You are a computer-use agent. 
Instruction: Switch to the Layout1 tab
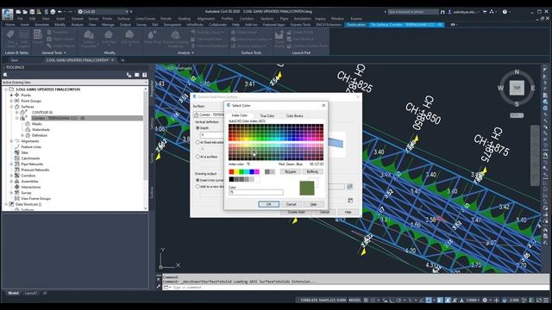pos(31,293)
